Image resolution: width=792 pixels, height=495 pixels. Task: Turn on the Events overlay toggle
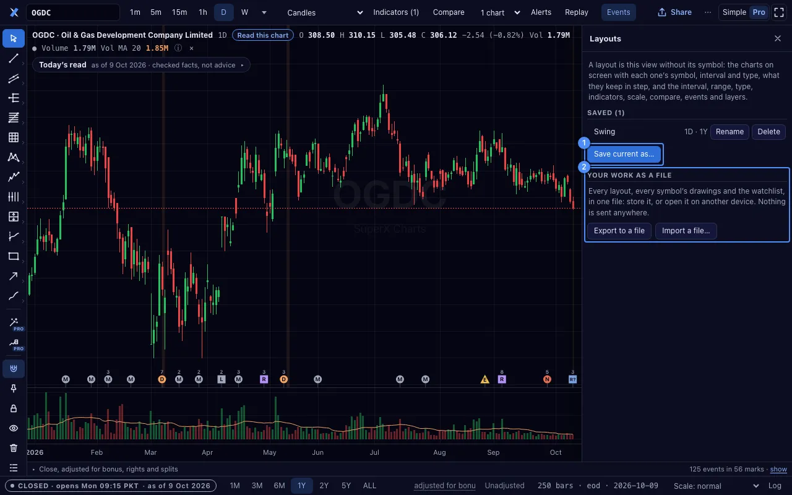(618, 12)
